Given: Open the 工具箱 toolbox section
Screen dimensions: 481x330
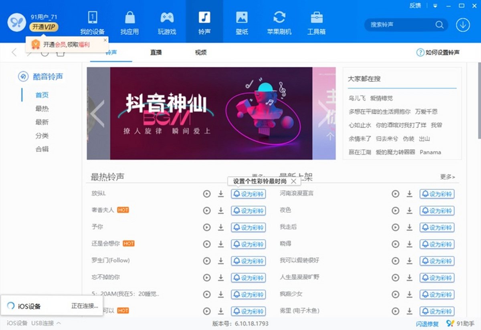Looking at the screenshot, I should (x=317, y=22).
